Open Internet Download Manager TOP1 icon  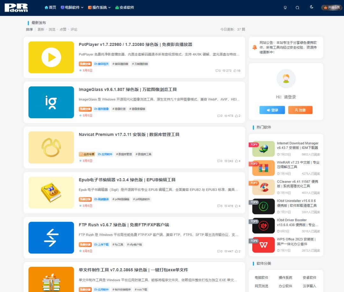263,149
